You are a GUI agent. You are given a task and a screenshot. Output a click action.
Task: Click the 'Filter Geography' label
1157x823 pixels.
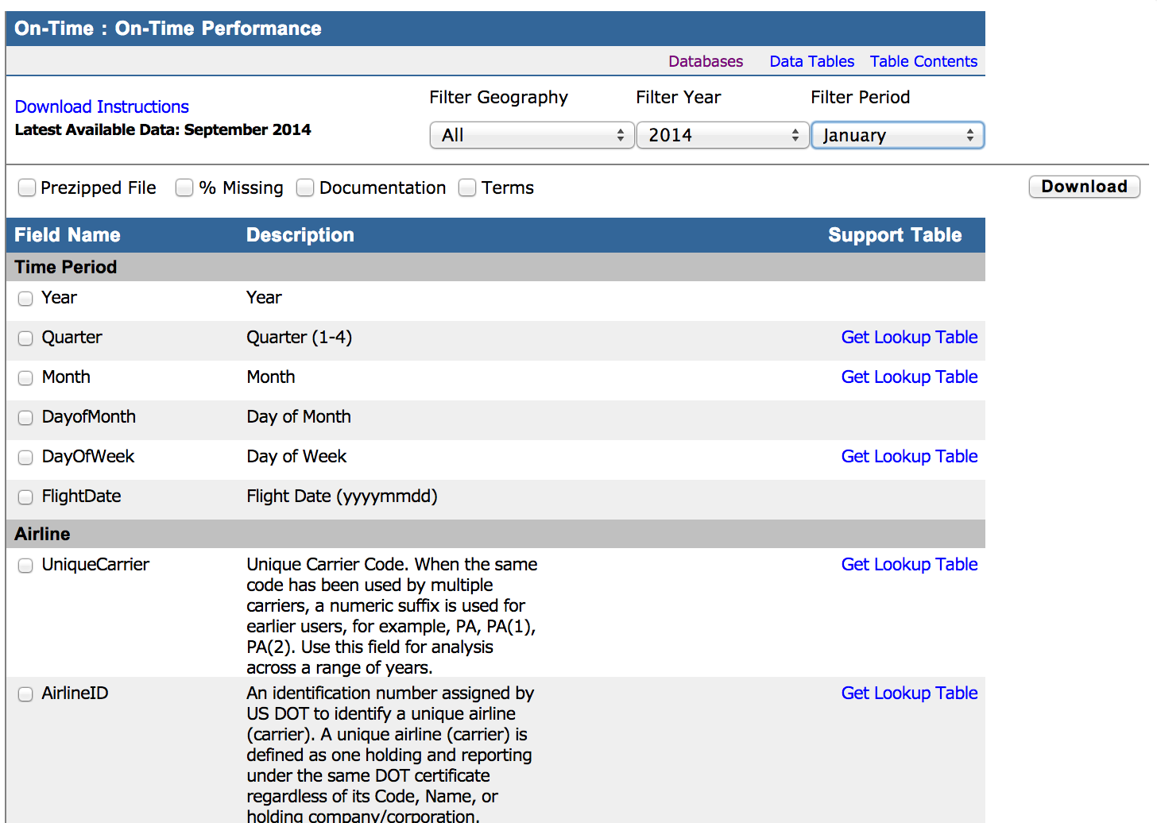(499, 97)
